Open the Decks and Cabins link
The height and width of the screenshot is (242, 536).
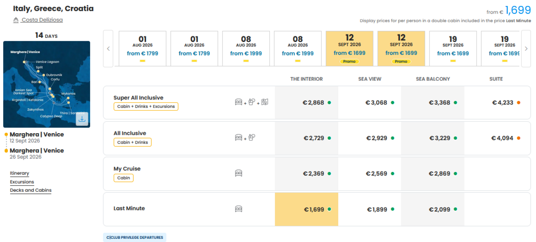(31, 190)
